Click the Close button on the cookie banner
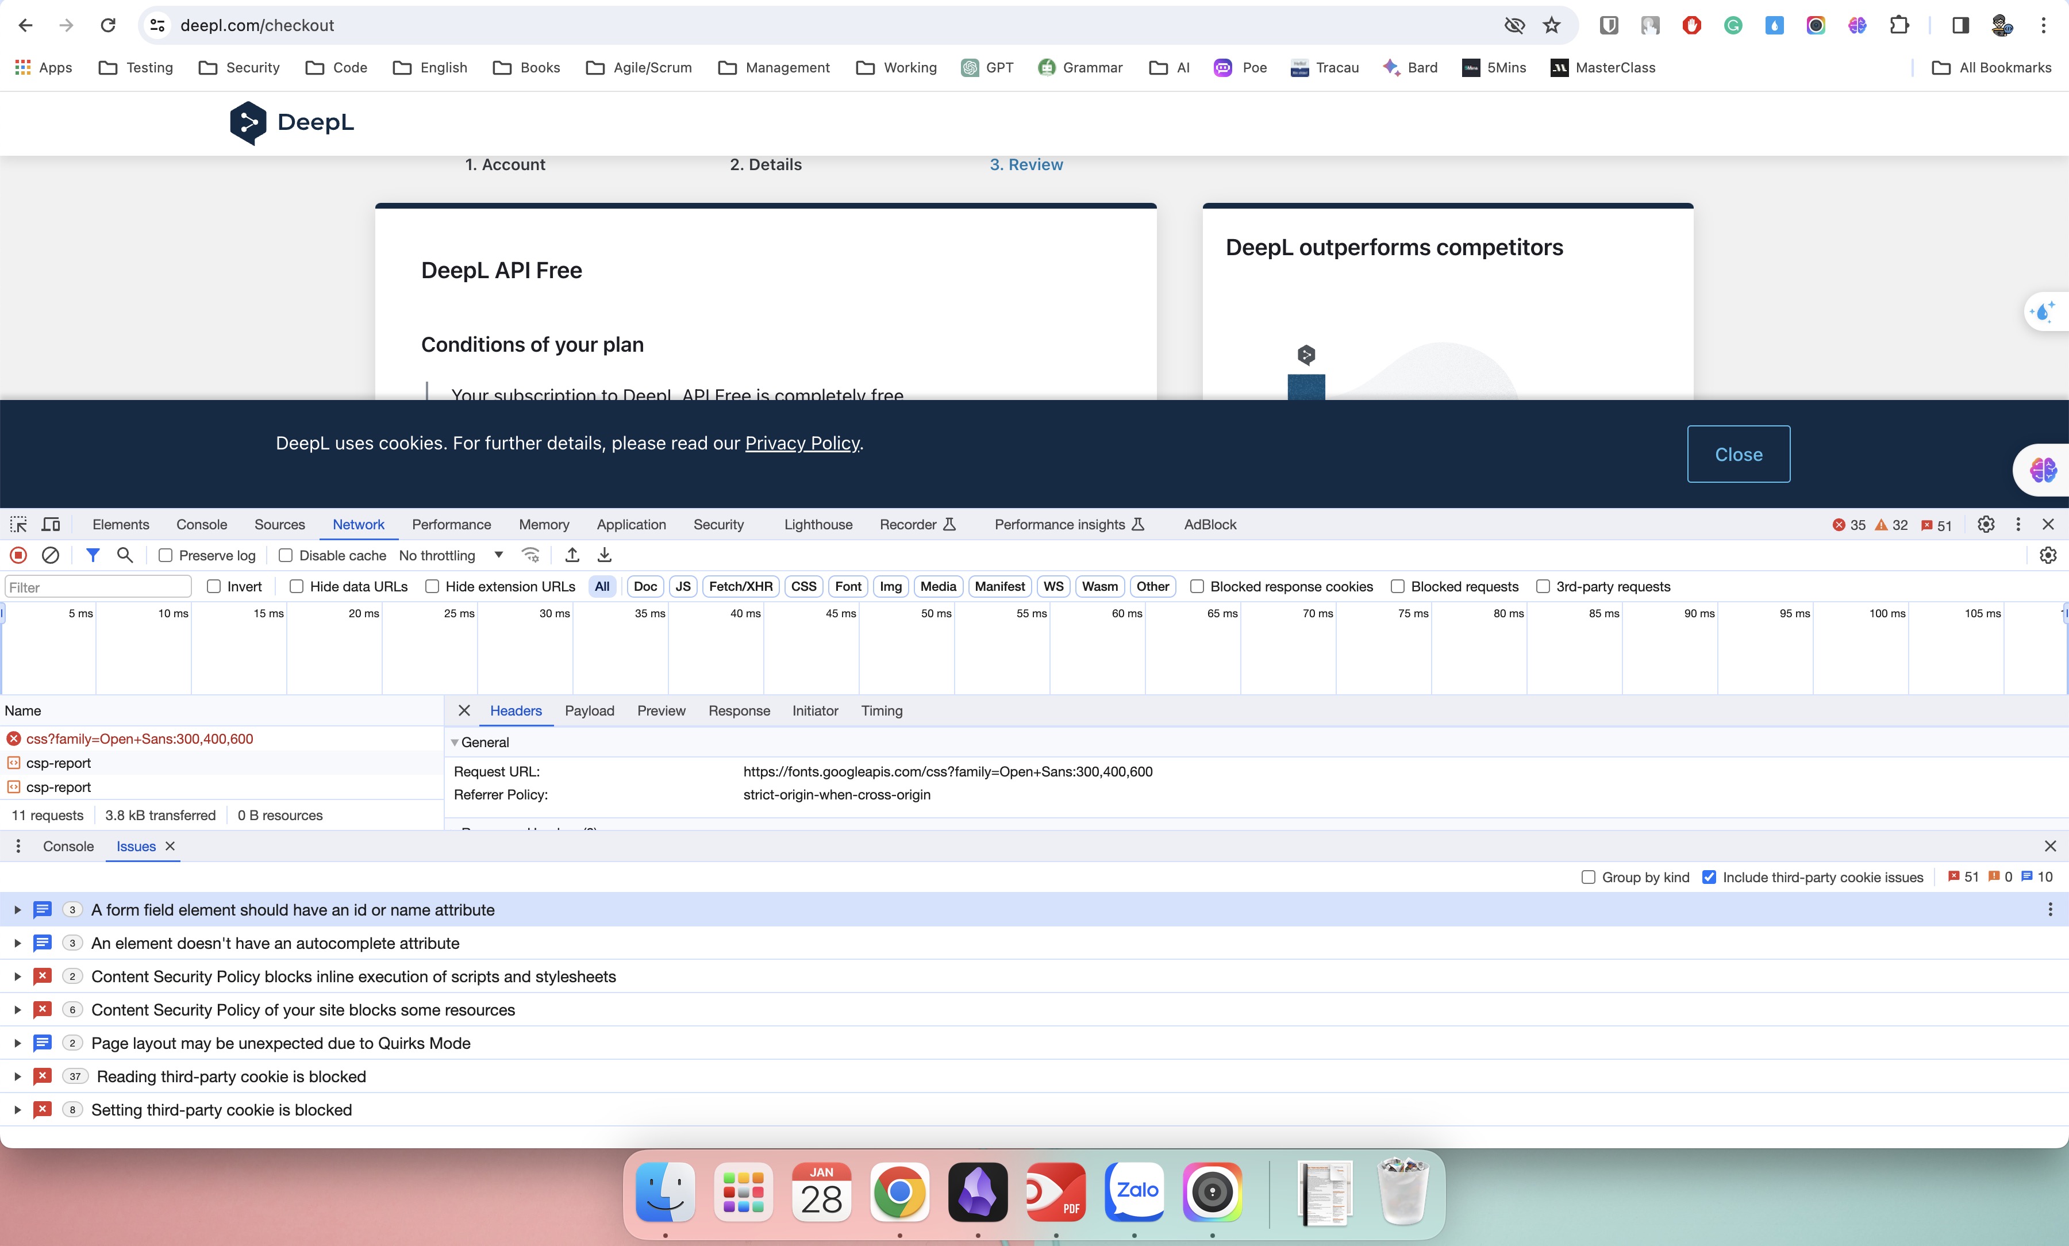The width and height of the screenshot is (2069, 1246). tap(1739, 454)
